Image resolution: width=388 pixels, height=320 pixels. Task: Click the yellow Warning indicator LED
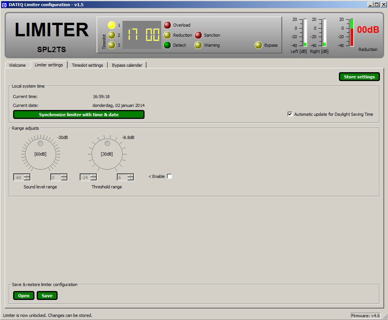[x=198, y=45]
